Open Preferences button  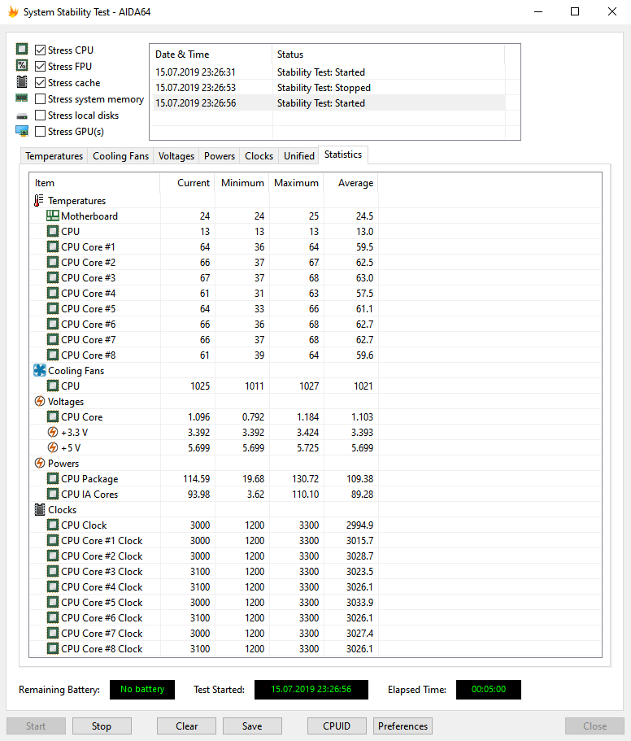coord(403,726)
